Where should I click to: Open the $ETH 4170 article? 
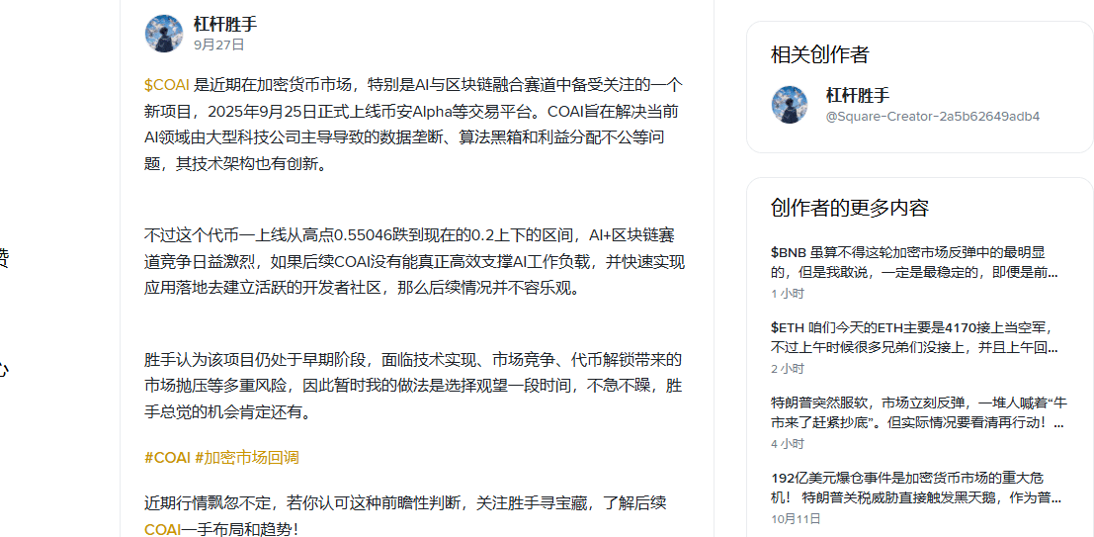[x=917, y=337]
